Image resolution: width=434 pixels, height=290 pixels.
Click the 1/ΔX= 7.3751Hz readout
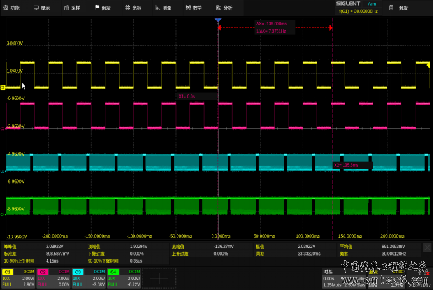pyautogui.click(x=271, y=31)
